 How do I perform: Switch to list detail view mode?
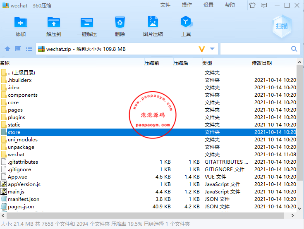pyautogui.click(x=29, y=49)
